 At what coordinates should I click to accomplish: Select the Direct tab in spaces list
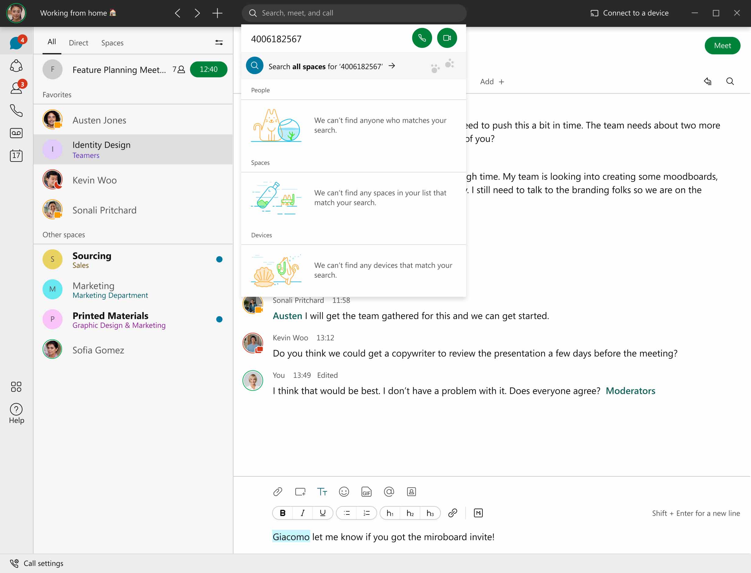click(x=79, y=43)
